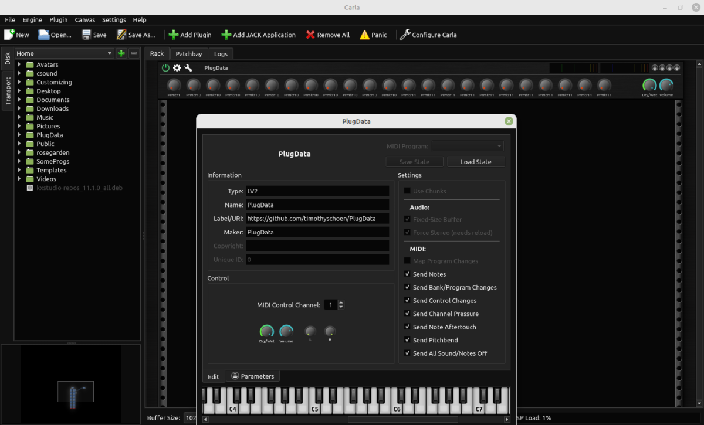Open the Home location dropdown
This screenshot has height=425, width=704.
tap(65, 53)
